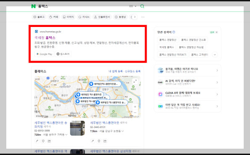Switch to the 동영상 tab
Viewport: 250px width, 155px height.
click(x=120, y=17)
